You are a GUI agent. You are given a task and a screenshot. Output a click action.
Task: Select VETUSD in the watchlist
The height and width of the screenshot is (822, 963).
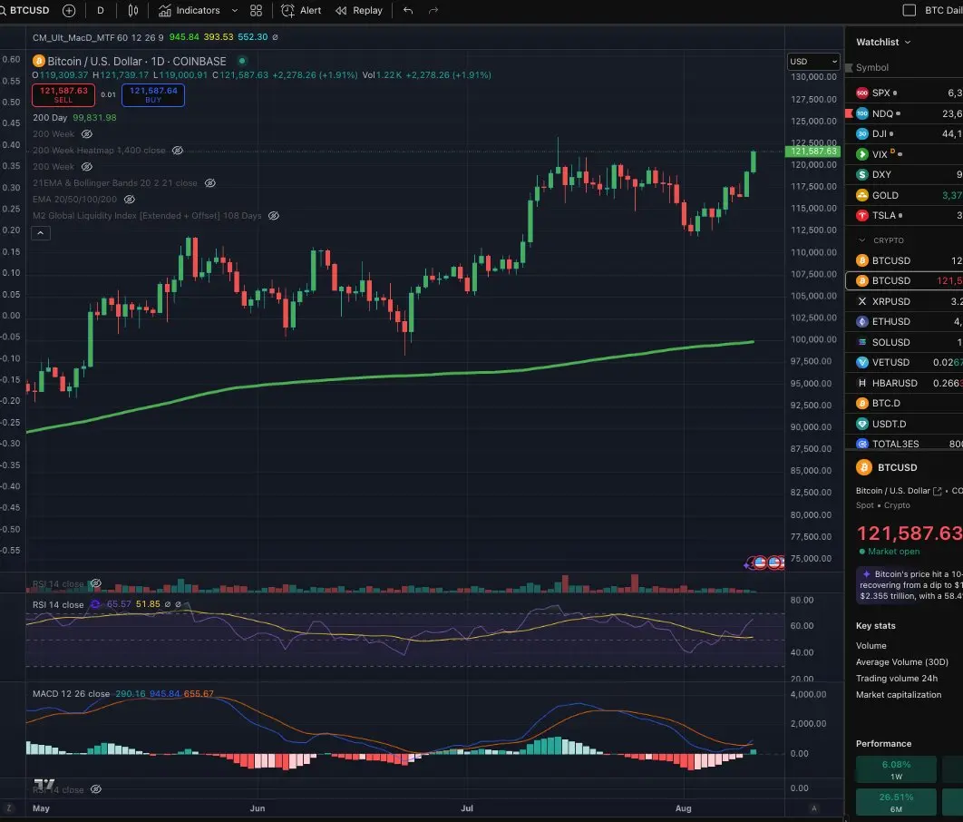click(904, 363)
